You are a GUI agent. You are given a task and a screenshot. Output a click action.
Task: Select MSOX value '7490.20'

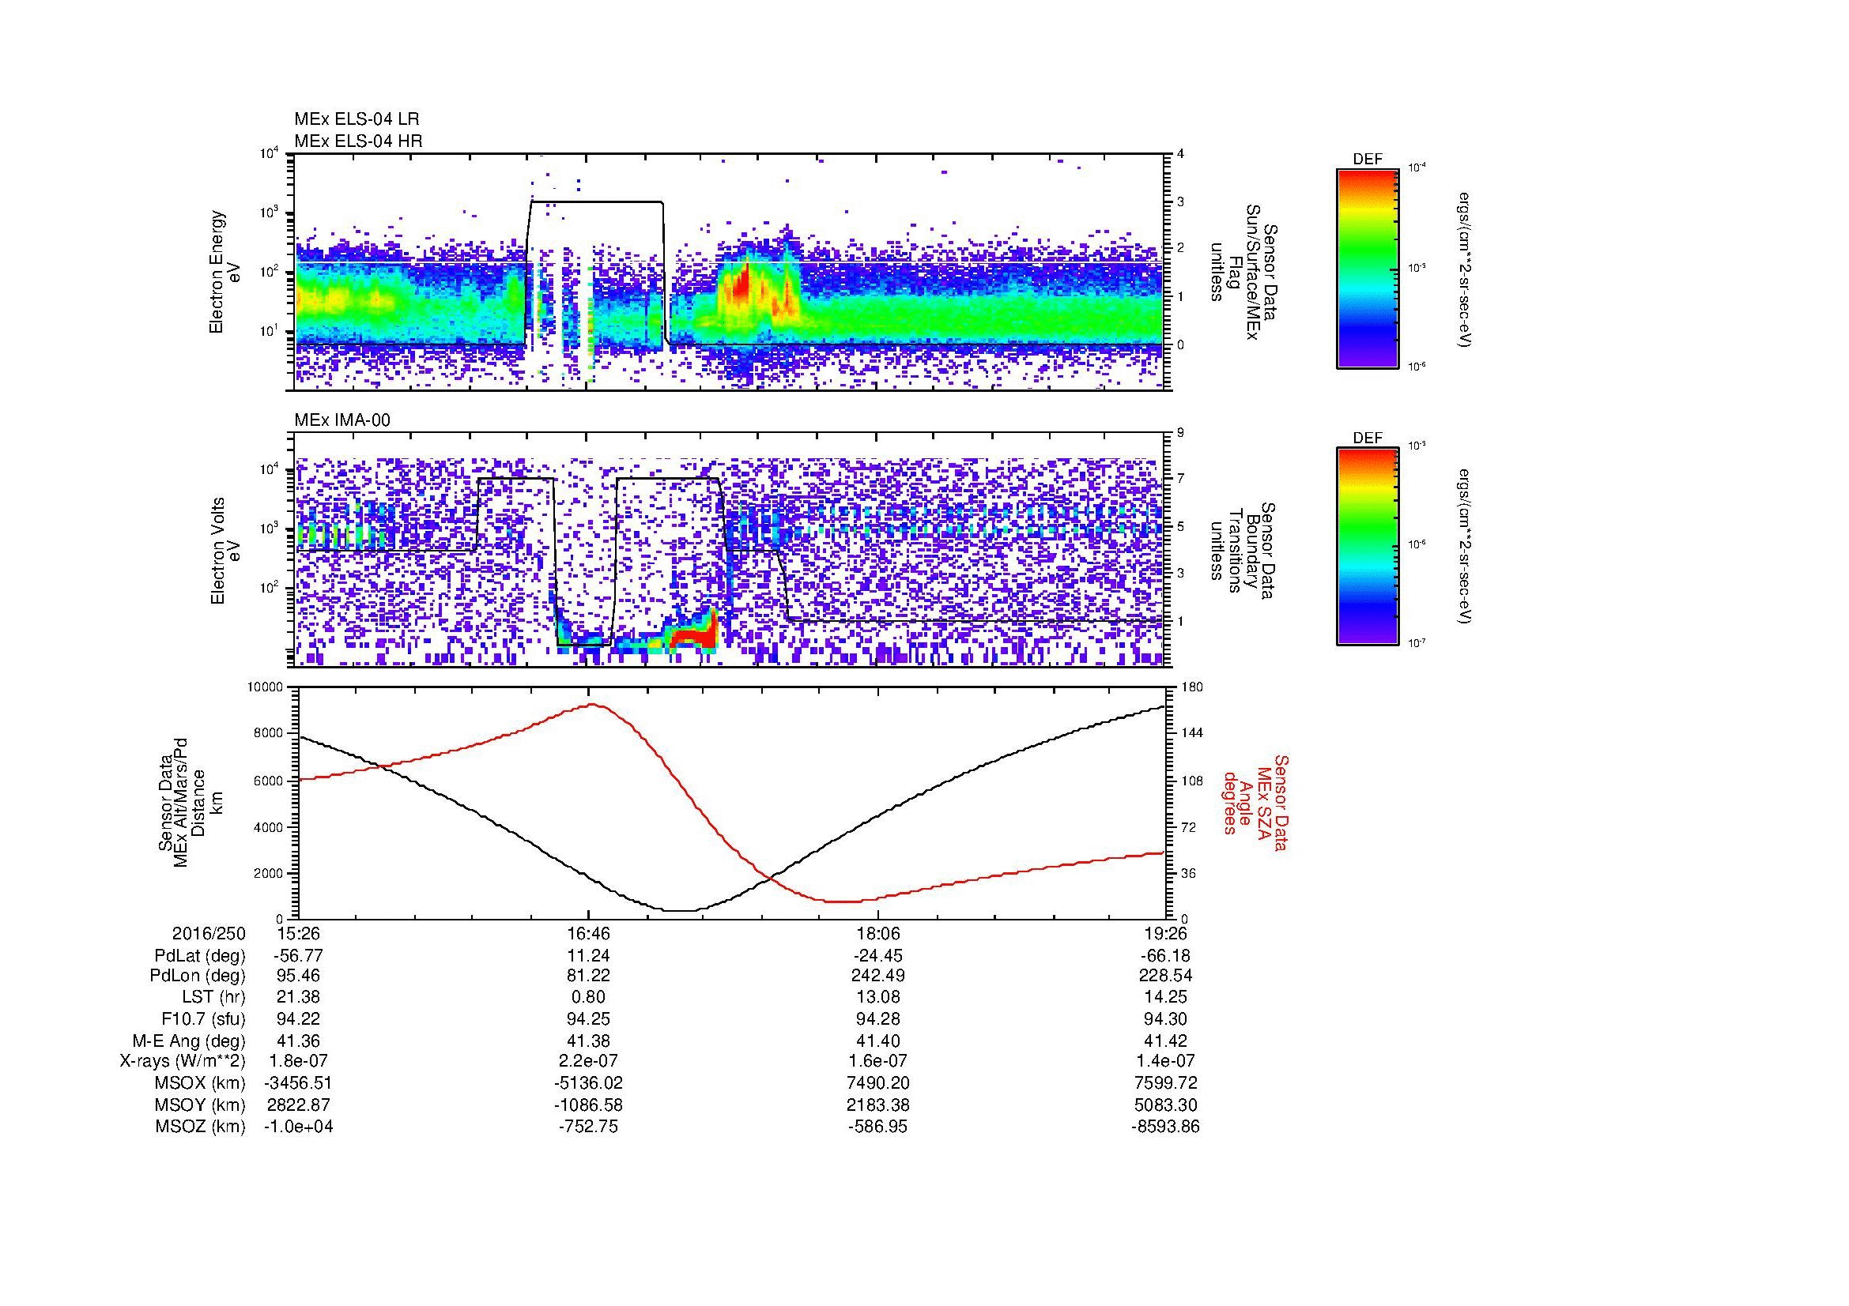tap(877, 1083)
